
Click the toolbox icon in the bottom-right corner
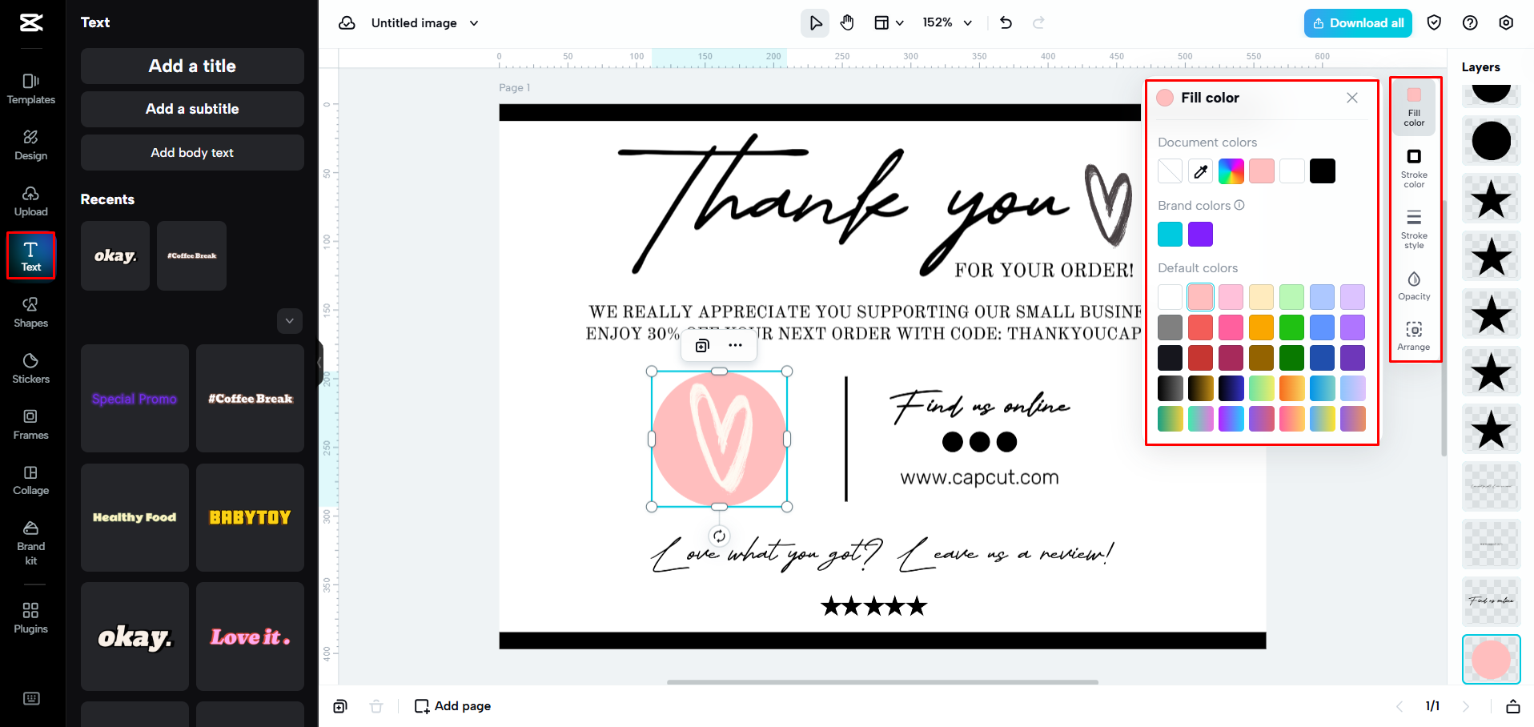tap(1512, 706)
